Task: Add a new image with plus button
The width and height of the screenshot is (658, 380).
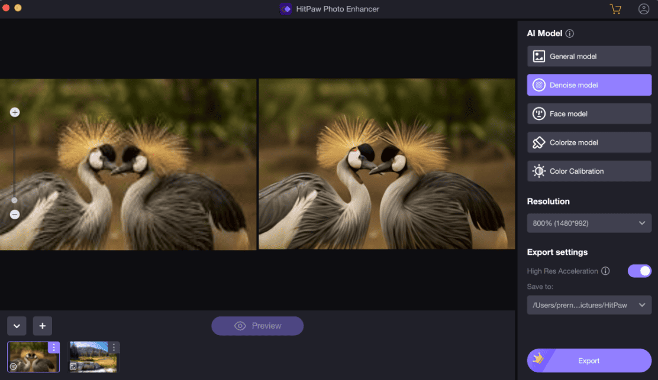Action: pos(43,326)
